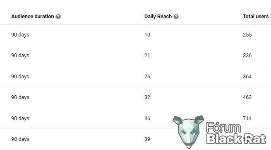Screen dimensions: 271x150
Task: Click 90 days in the last row
Action: (x=20, y=139)
